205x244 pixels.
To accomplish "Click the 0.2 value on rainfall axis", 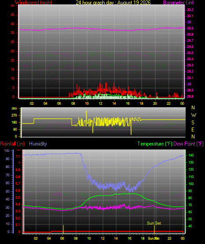I will pyautogui.click(x=18, y=218).
